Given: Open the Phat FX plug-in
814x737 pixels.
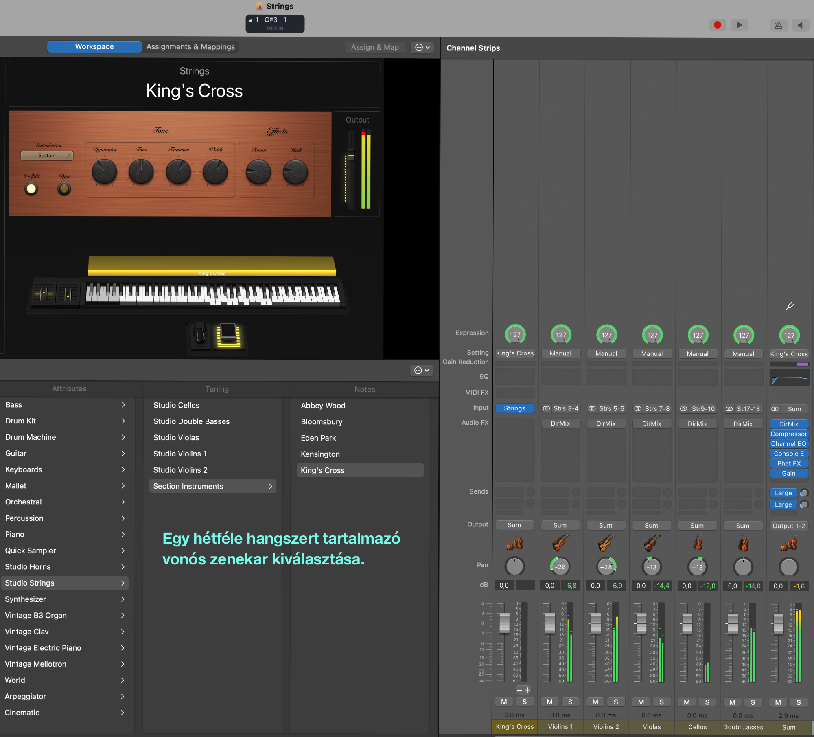Looking at the screenshot, I should [789, 463].
